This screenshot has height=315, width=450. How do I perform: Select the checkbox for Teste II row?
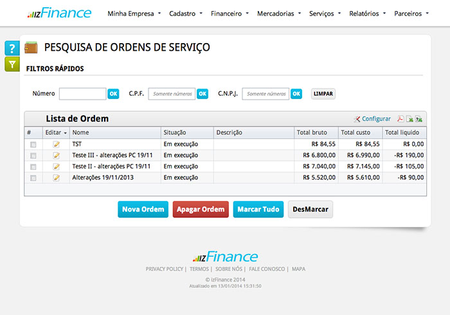pyautogui.click(x=33, y=166)
